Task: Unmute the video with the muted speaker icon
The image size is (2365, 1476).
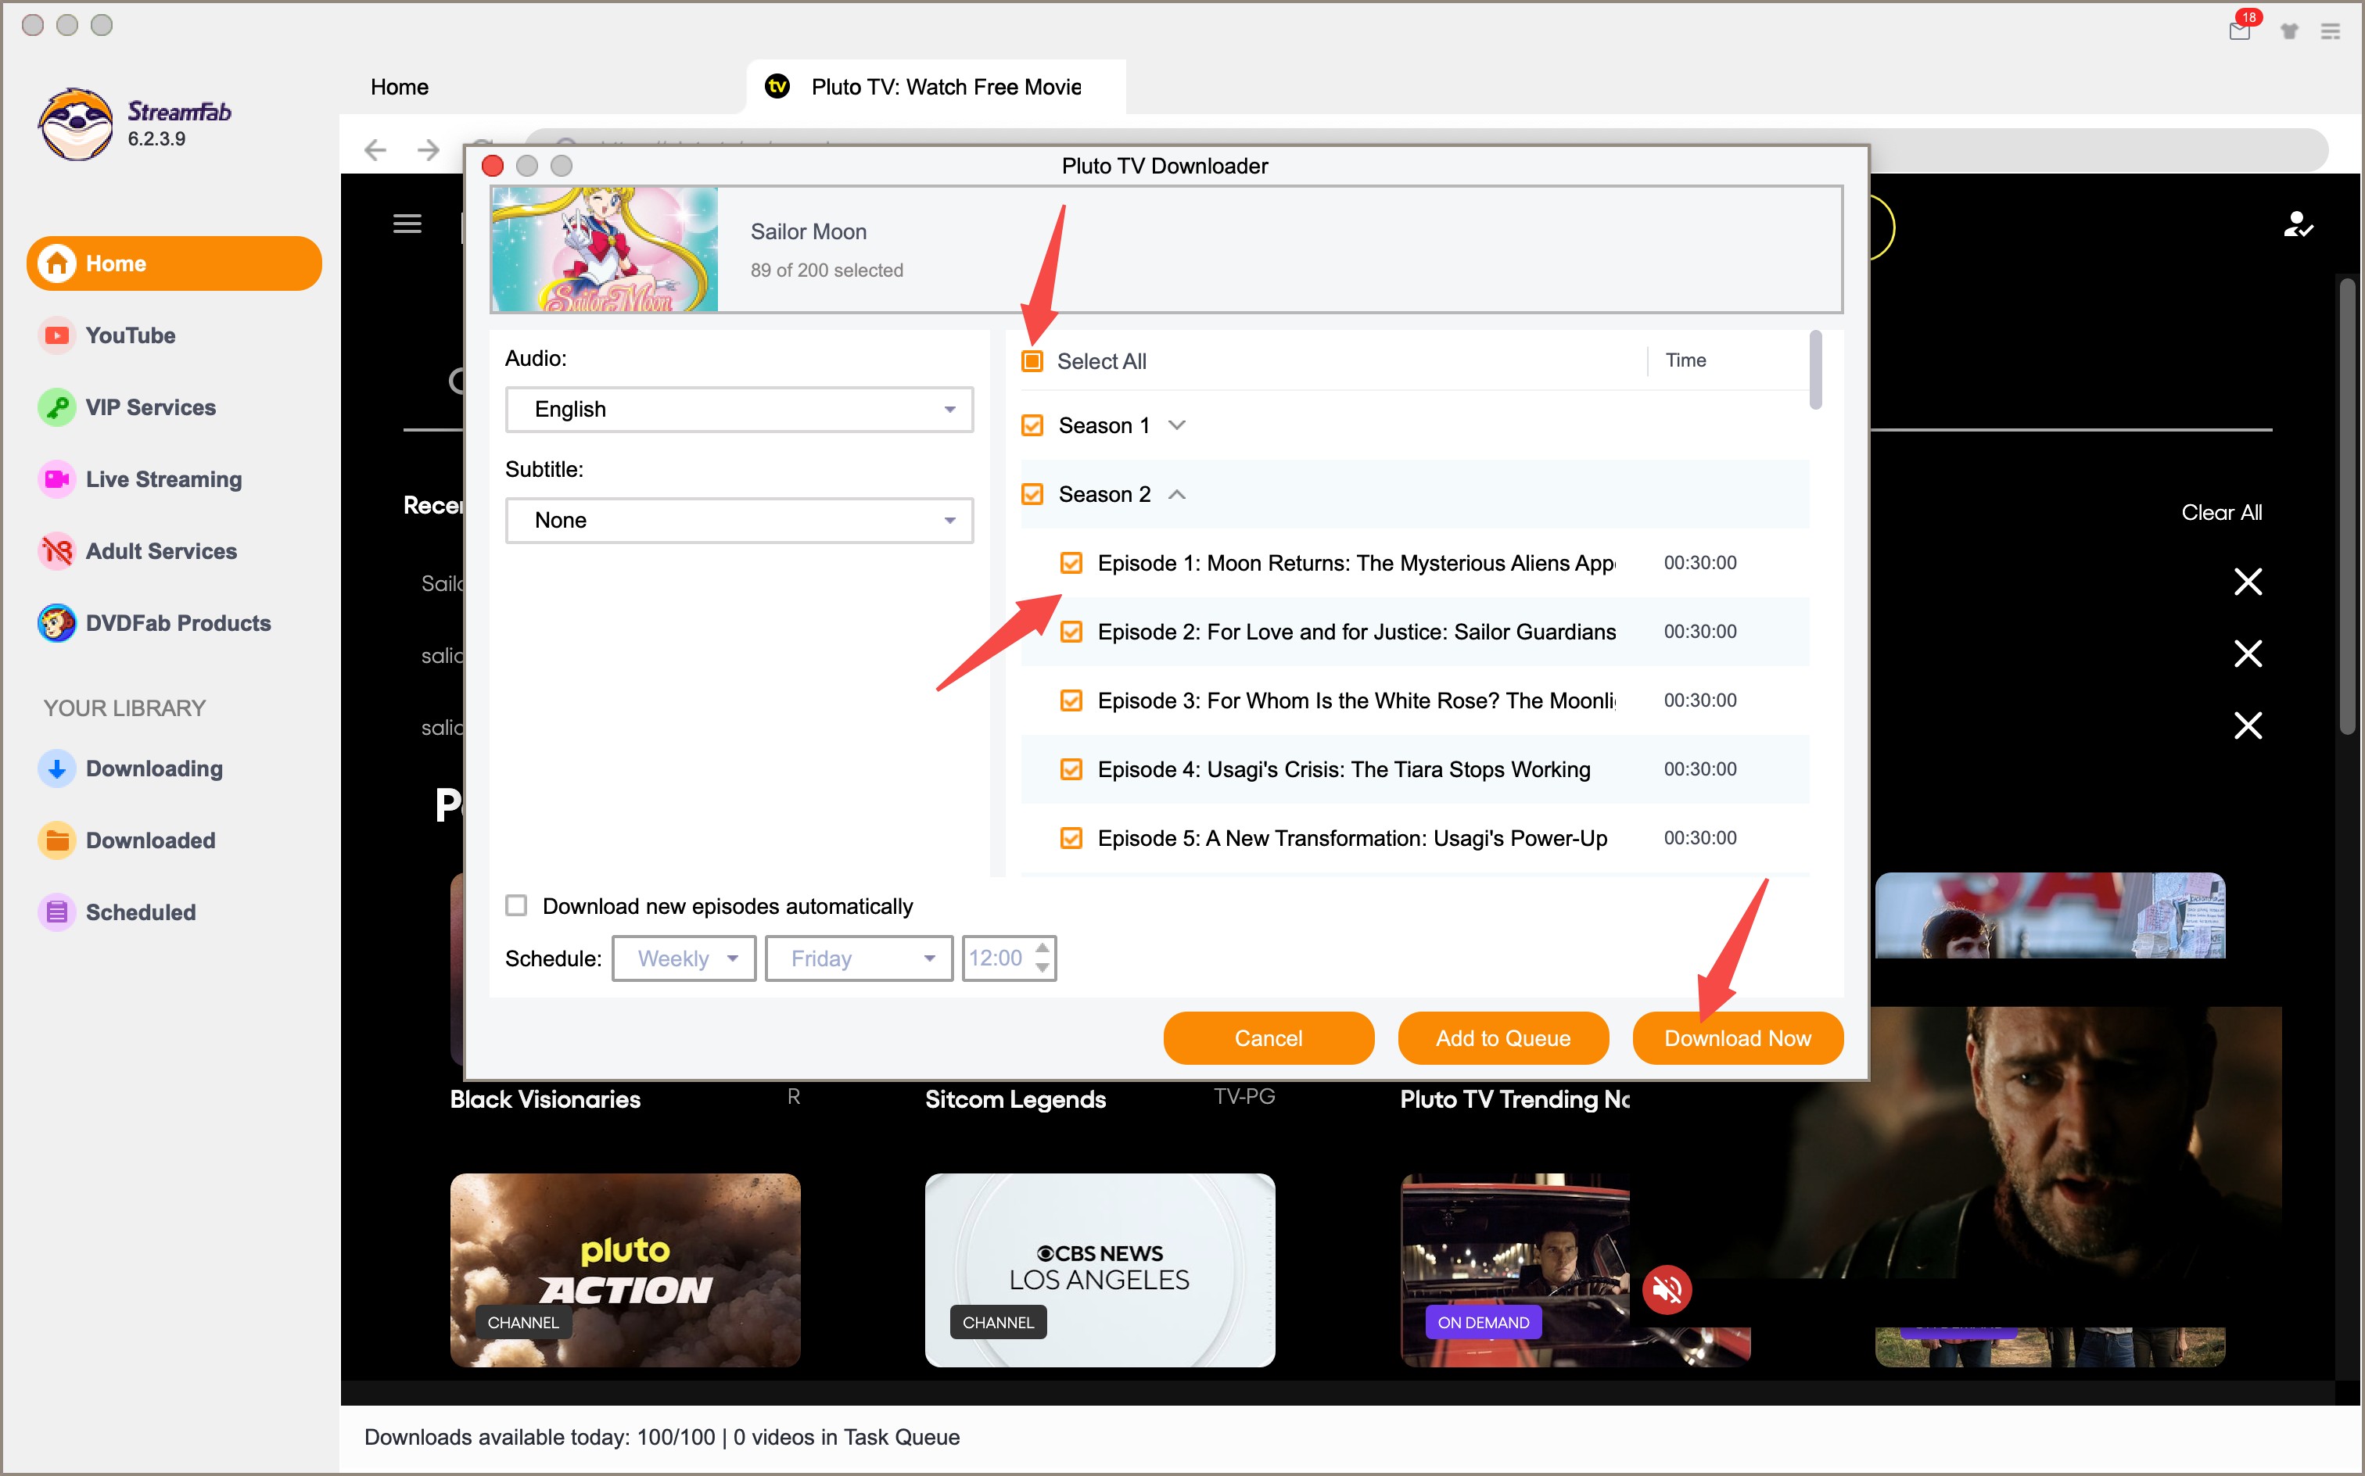Action: 1667,1290
